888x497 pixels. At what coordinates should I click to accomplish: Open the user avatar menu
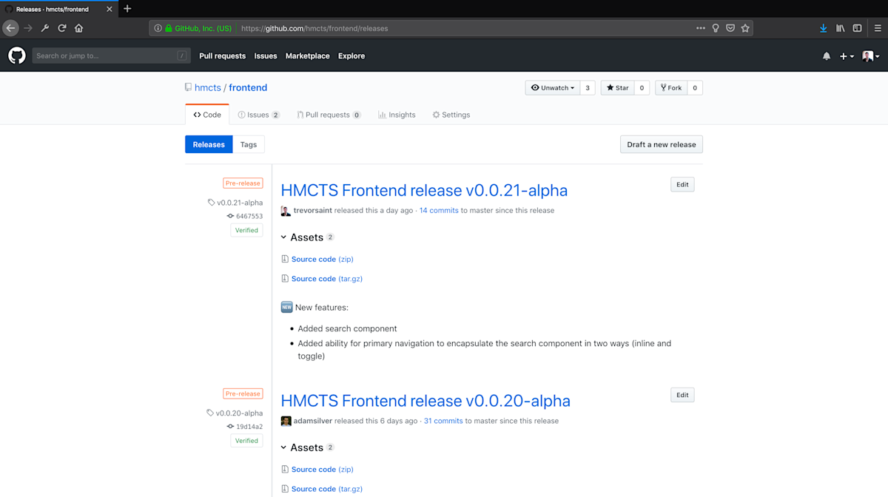(870, 56)
